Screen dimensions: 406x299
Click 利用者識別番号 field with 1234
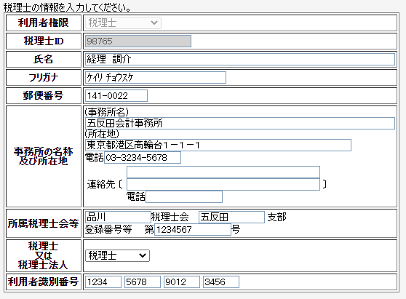pyautogui.click(x=103, y=282)
